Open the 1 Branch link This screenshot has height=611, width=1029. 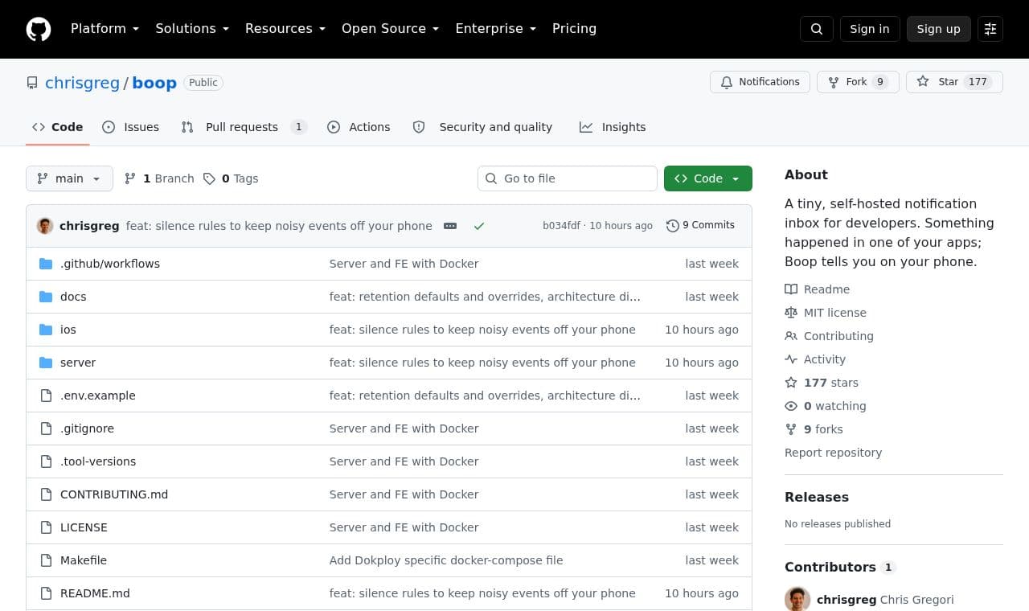click(159, 178)
